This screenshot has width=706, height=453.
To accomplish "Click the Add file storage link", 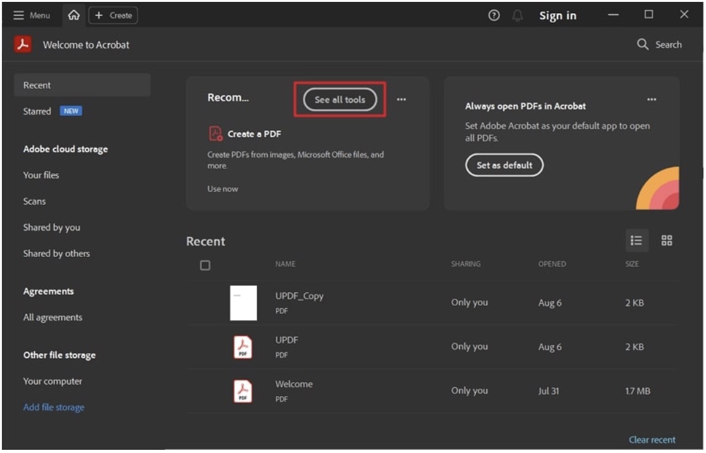I will (x=54, y=407).
